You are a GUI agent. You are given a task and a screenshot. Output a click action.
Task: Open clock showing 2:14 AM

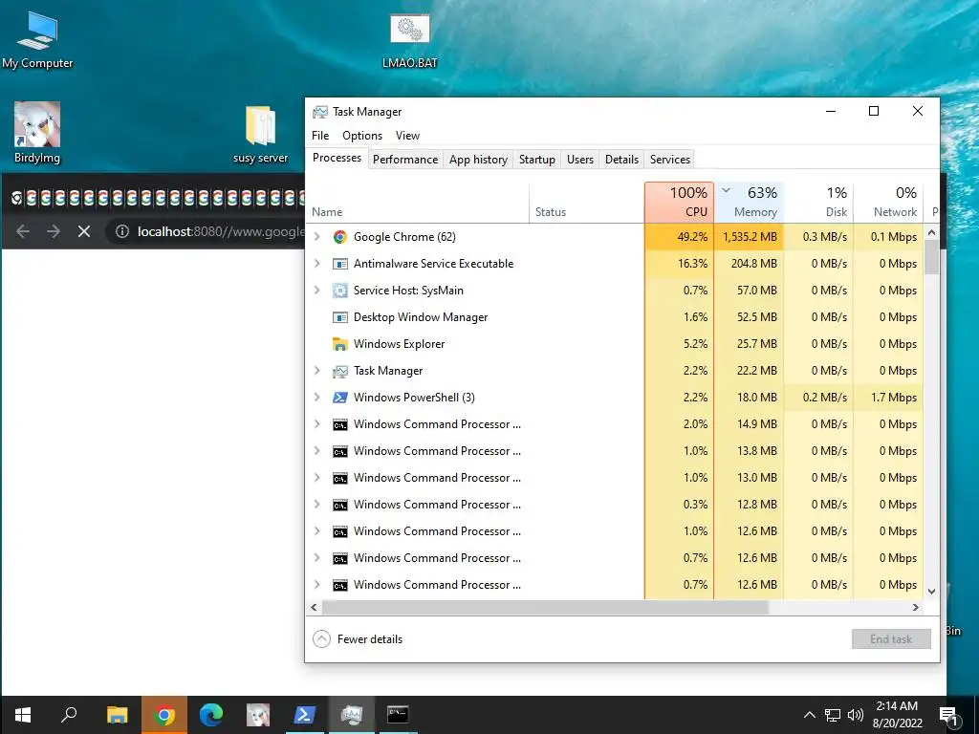(897, 715)
